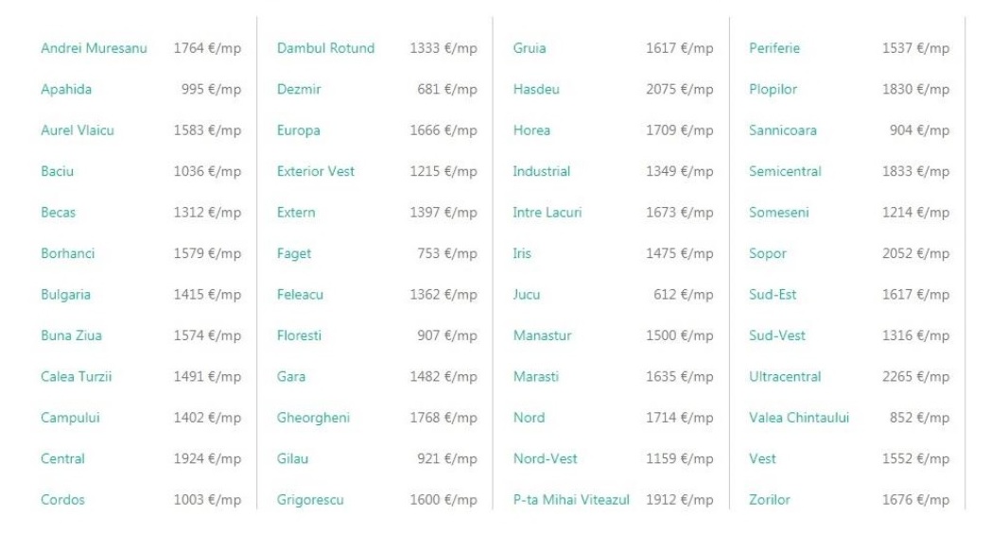
Task: Select the Manastur neighborhood link
Action: coord(542,335)
